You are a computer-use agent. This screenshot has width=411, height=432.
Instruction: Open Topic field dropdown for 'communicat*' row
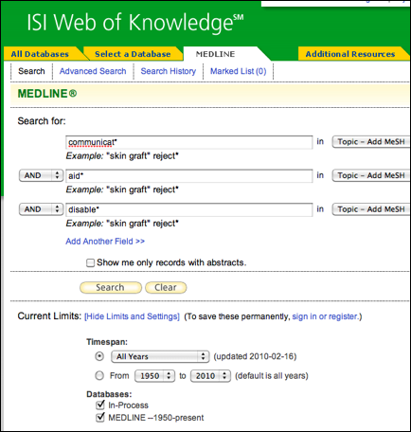pyautogui.click(x=371, y=142)
